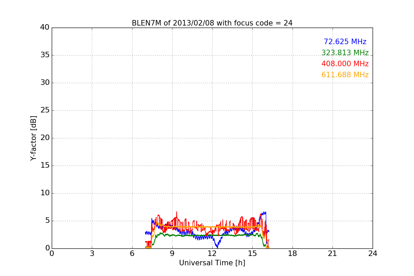
Task: Select the 408.000 MHz legend label
Action: point(345,64)
